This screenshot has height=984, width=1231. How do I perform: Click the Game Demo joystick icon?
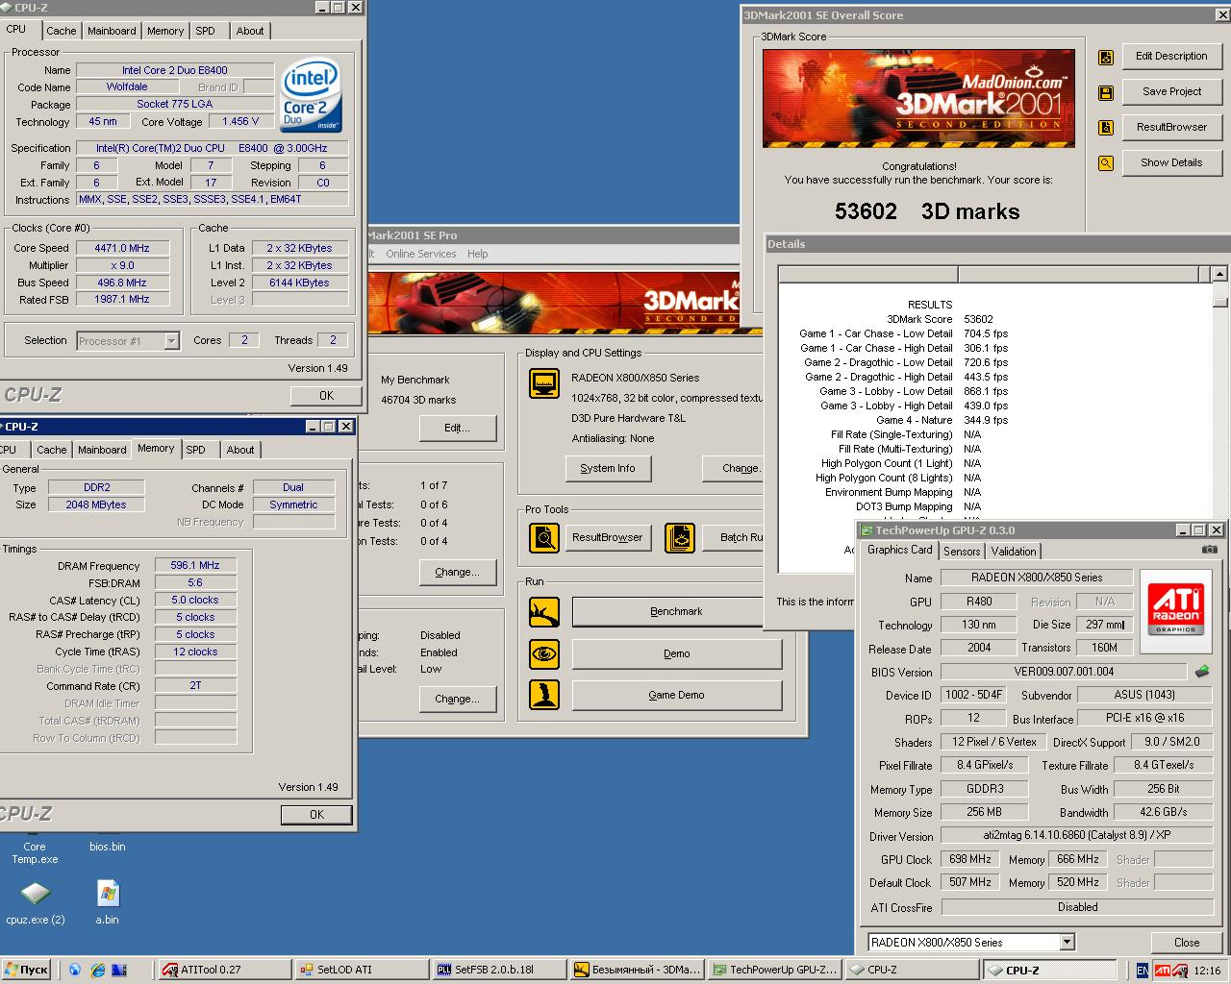click(x=544, y=695)
